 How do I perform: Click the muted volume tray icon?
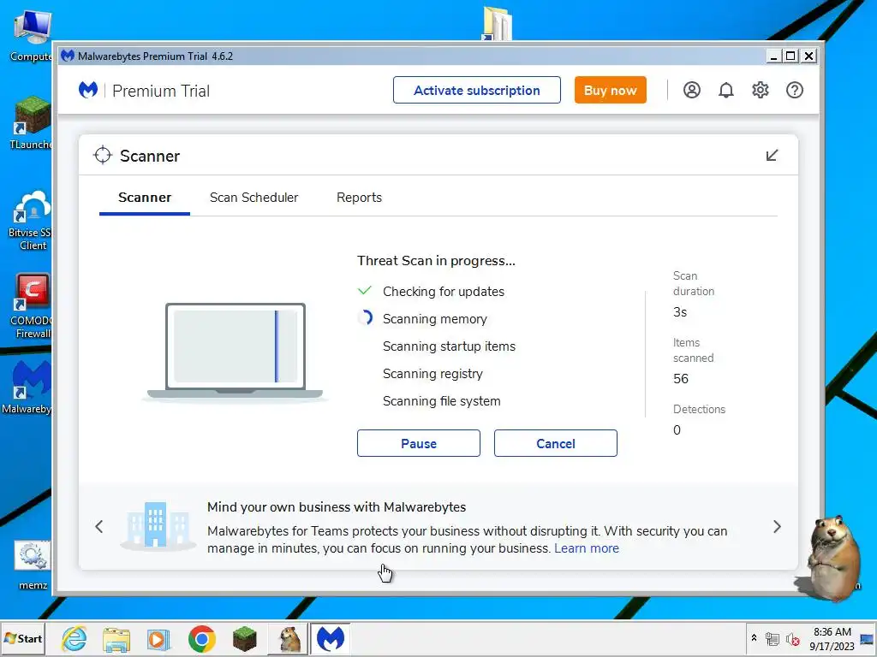click(792, 639)
